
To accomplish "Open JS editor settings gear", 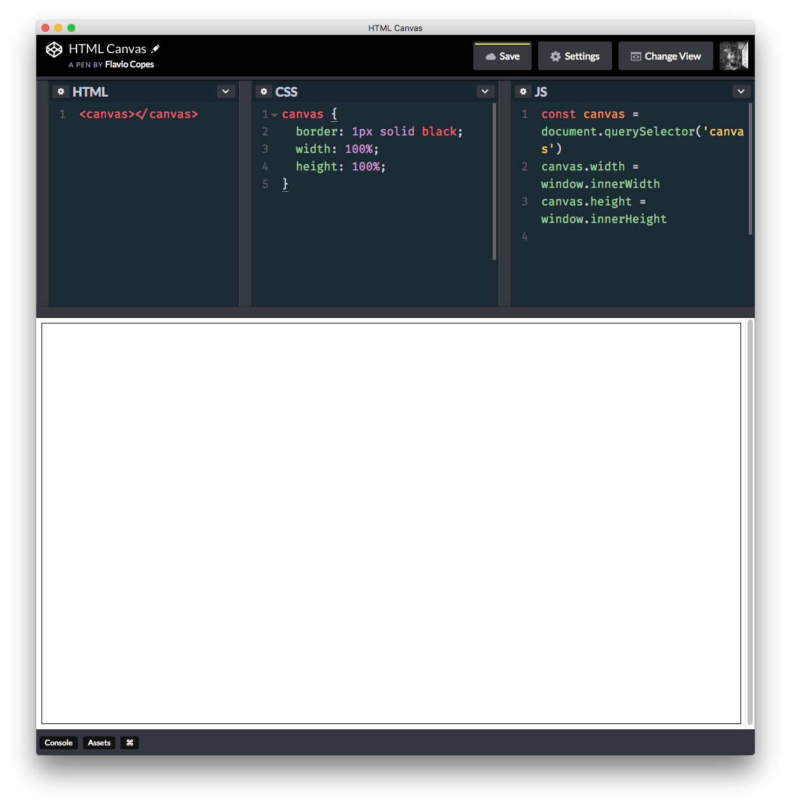I will 523,92.
